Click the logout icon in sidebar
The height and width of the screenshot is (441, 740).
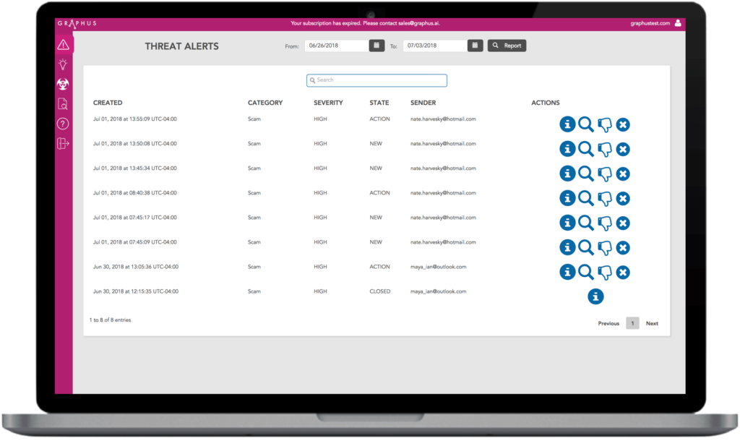click(x=63, y=143)
